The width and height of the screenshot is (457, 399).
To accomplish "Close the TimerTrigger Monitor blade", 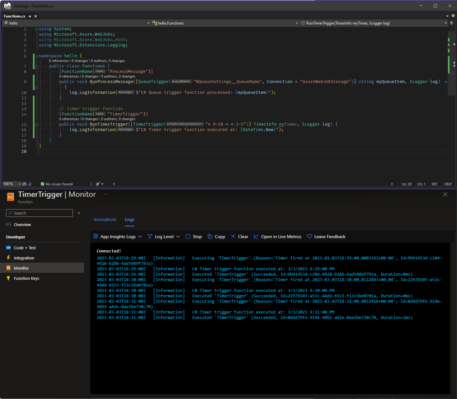I will [x=445, y=194].
